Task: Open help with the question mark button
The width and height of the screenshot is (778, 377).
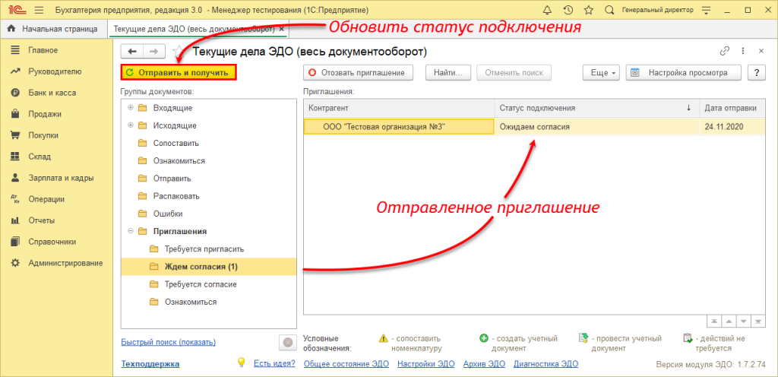Action: 757,72
